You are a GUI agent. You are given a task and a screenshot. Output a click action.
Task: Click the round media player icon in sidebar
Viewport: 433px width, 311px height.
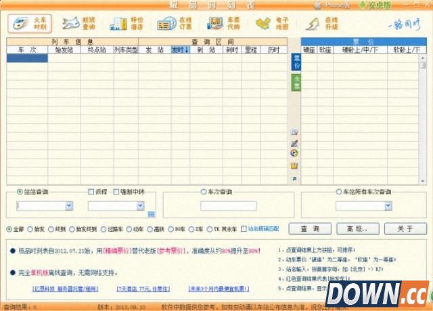[x=294, y=153]
